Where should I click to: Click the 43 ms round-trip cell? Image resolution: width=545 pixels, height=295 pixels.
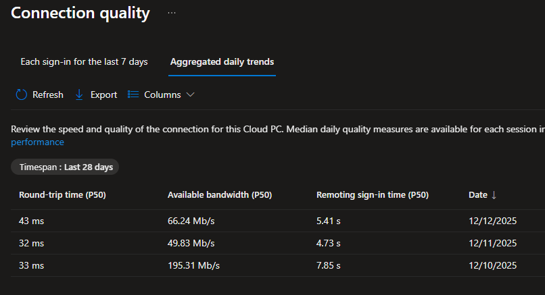31,221
